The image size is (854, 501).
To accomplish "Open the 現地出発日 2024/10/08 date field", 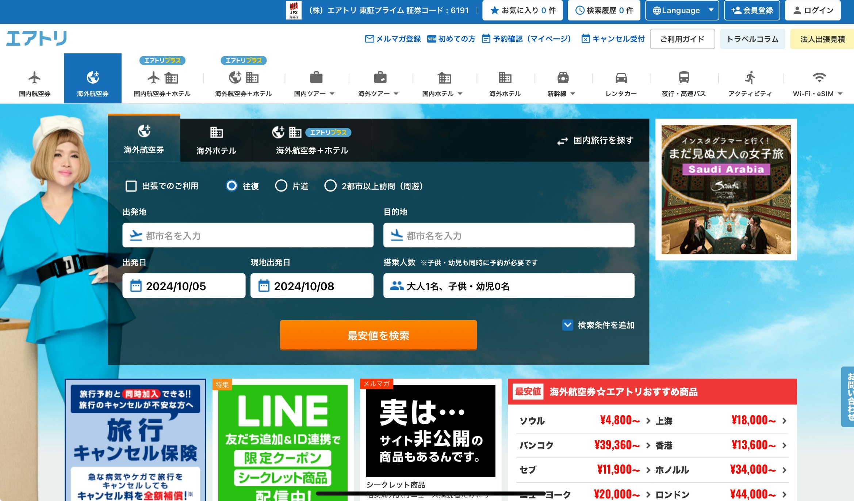I will 312,286.
